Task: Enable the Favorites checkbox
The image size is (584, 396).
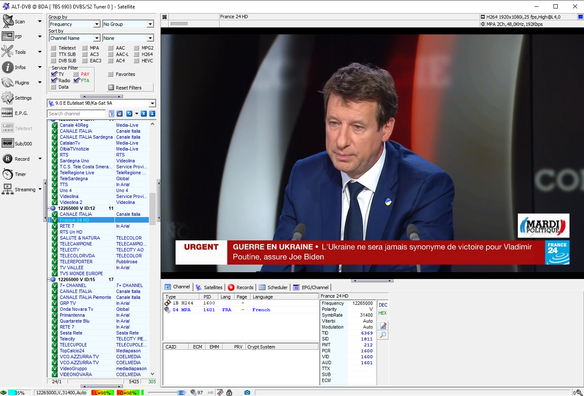Action: coord(111,74)
